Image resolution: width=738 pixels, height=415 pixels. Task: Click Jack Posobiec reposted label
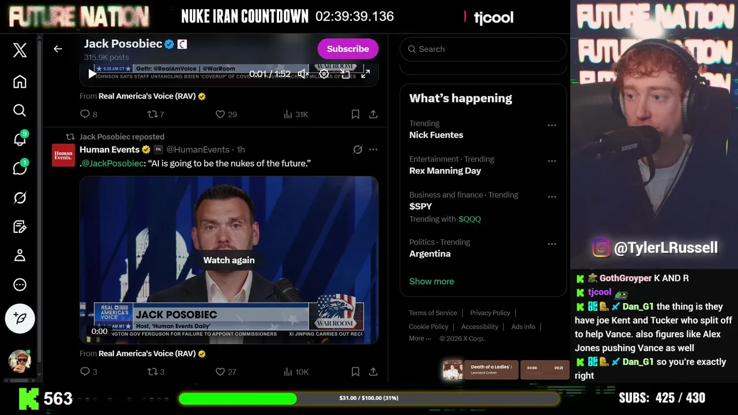(122, 137)
